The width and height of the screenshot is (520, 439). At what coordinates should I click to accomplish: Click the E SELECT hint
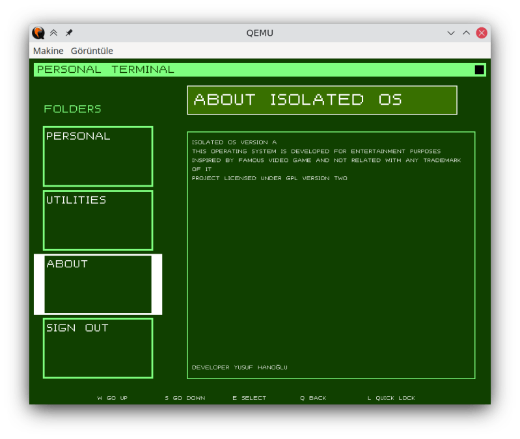pyautogui.click(x=249, y=398)
